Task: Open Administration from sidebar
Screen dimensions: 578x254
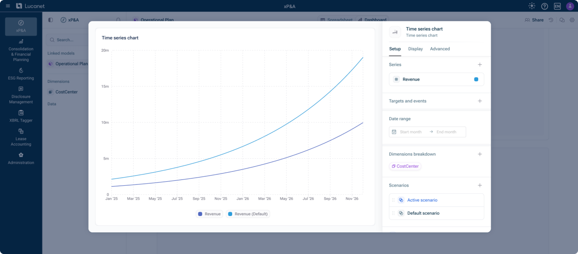Action: (21, 158)
